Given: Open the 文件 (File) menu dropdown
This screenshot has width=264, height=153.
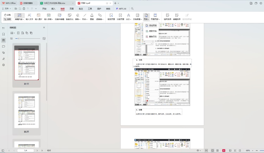Looking at the screenshot, I should pos(6,8).
